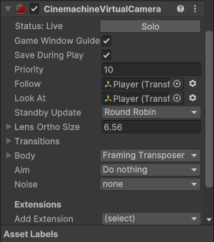
Task: Open the object picker for Look At field
Action: (177, 98)
